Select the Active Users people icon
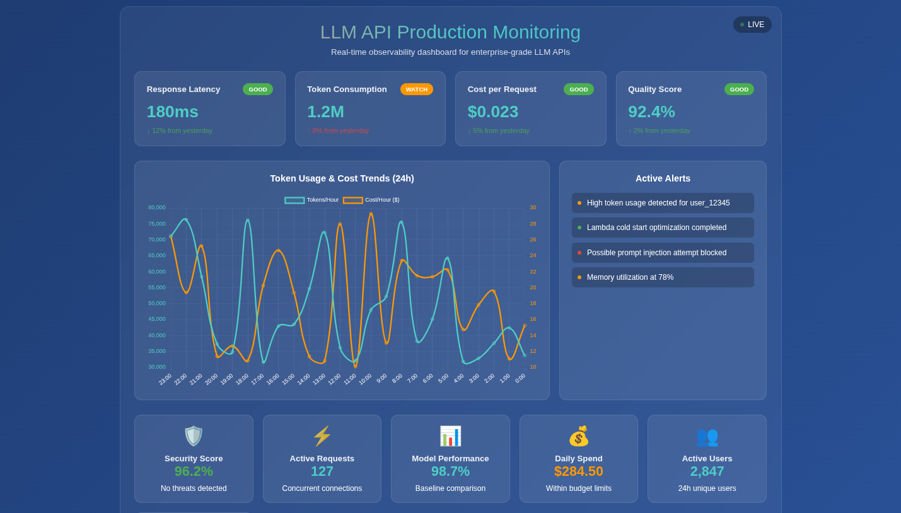901x513 pixels. pyautogui.click(x=707, y=435)
